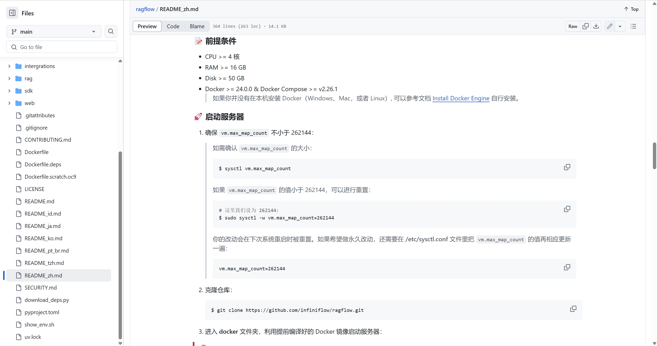Click the Go to file search field
This screenshot has width=657, height=346.
(x=61, y=47)
